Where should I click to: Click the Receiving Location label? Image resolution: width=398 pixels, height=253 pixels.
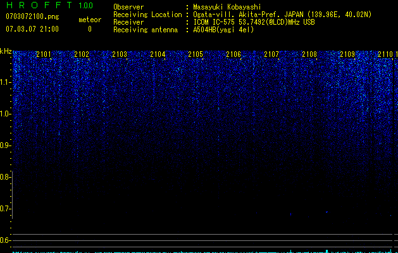coord(147,15)
